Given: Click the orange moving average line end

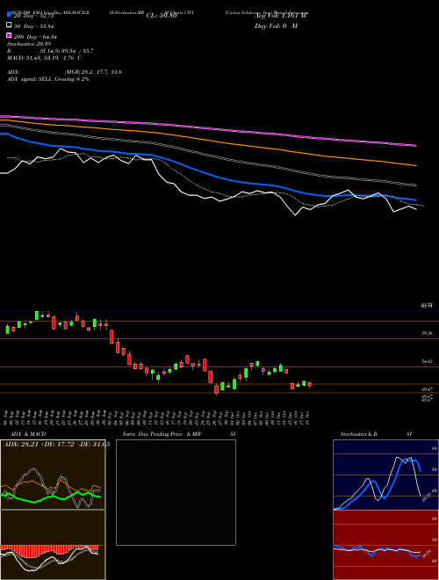Looking at the screenshot, I should (x=414, y=165).
